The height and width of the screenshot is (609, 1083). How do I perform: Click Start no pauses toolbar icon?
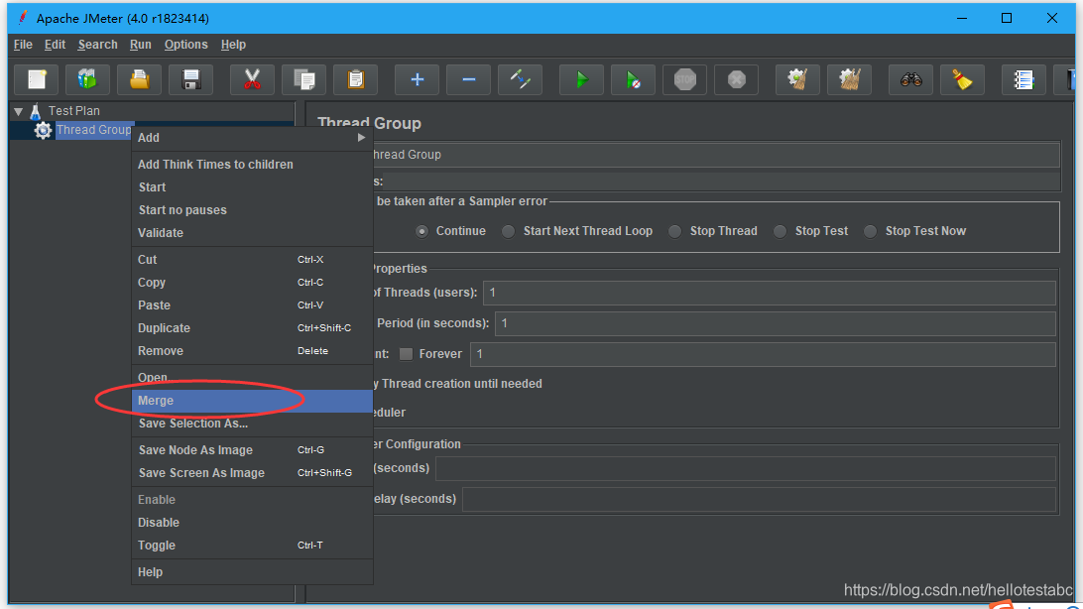pos(634,80)
